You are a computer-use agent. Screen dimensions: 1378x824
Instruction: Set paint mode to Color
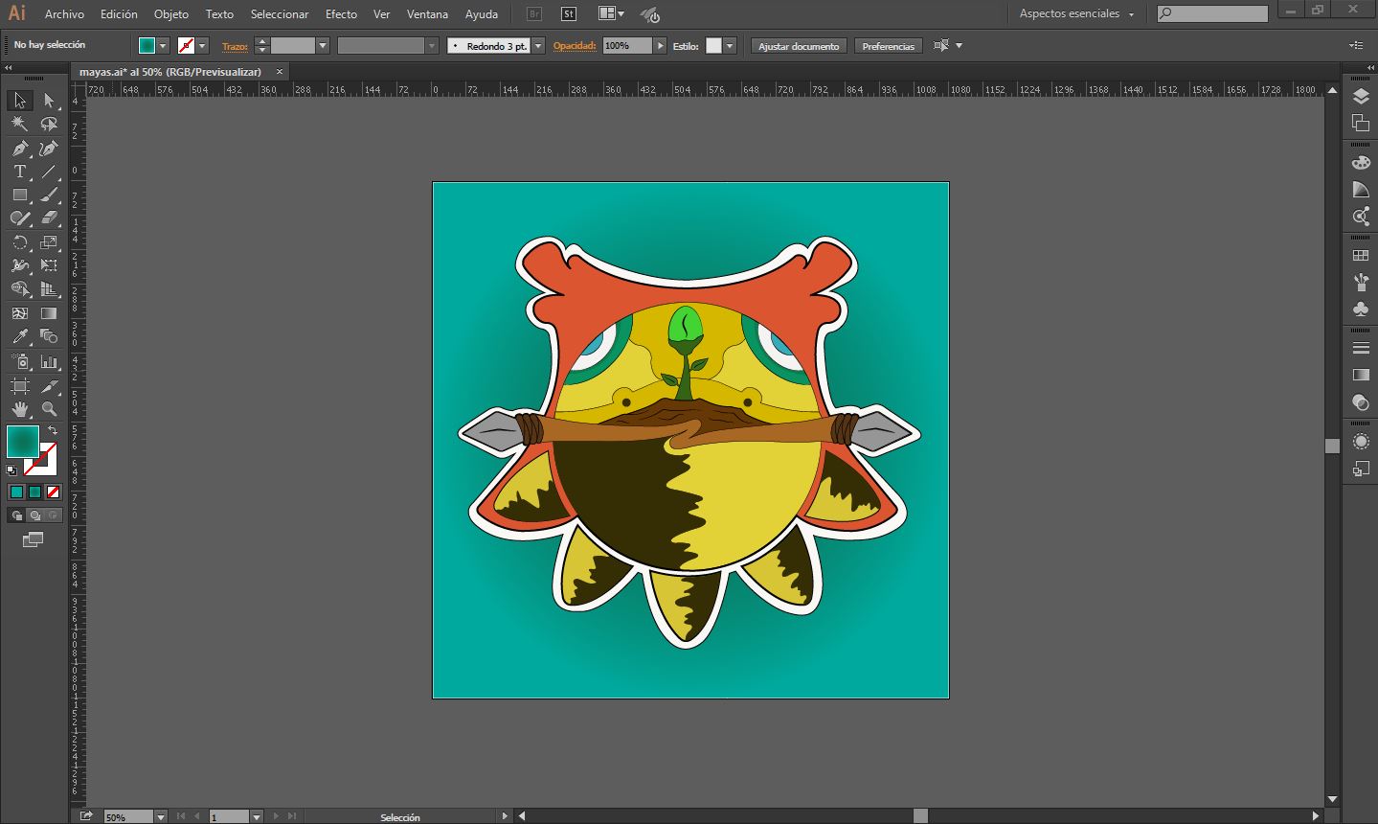pos(16,492)
